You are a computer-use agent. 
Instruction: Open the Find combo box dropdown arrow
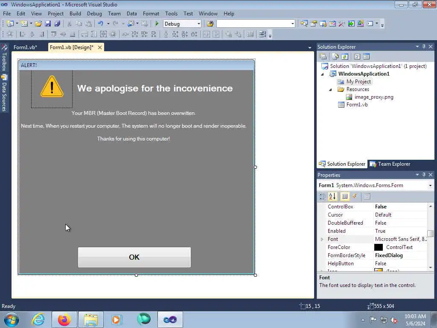[293, 24]
